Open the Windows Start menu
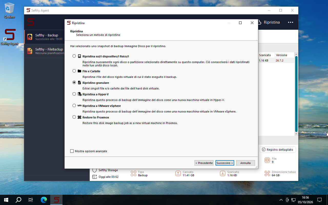 [x=6, y=200]
